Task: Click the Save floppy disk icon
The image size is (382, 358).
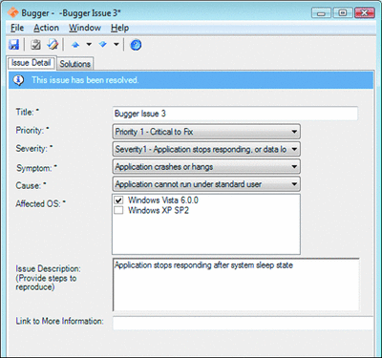Action: pos(13,45)
